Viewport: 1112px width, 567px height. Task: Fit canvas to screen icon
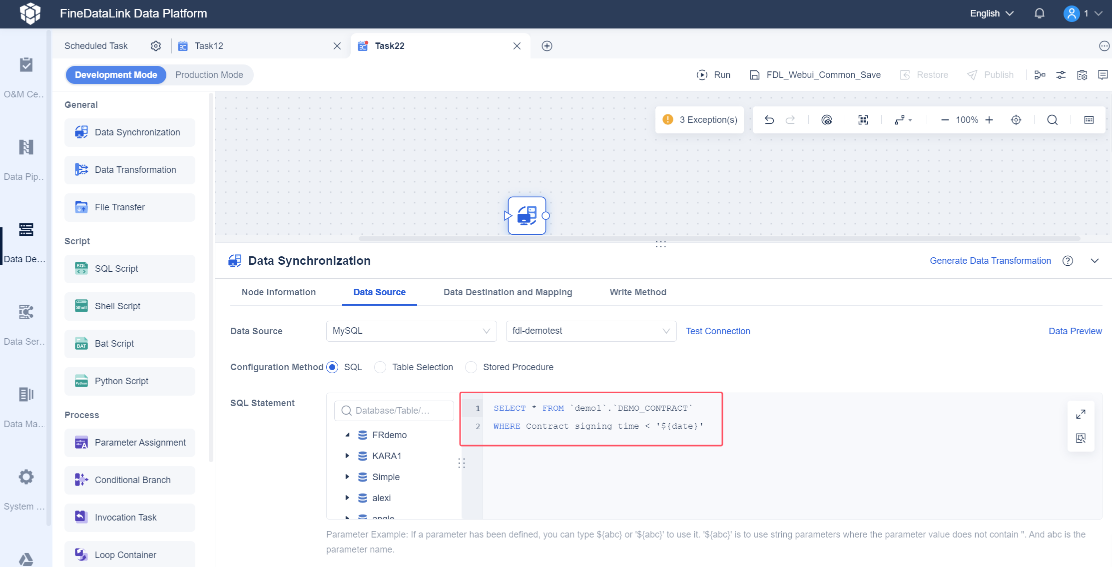pyautogui.click(x=863, y=120)
